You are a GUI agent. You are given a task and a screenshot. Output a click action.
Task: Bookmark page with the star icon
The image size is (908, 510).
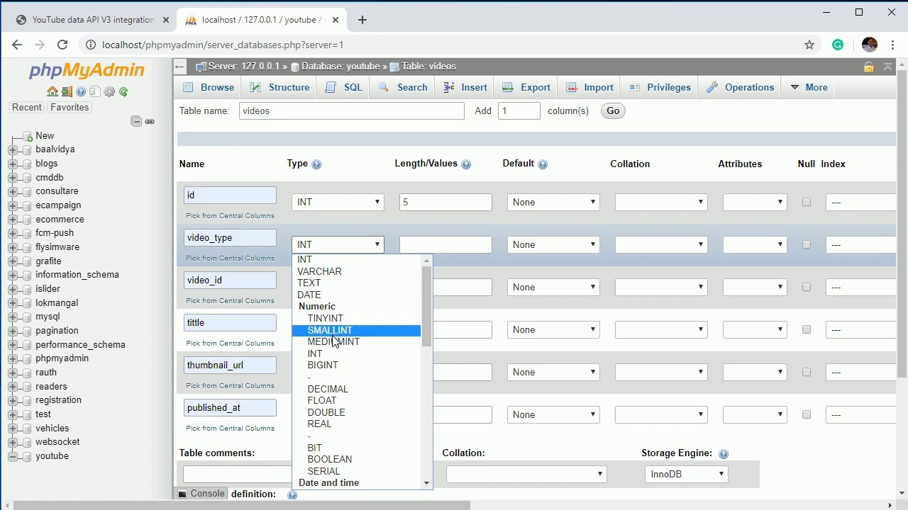point(809,45)
